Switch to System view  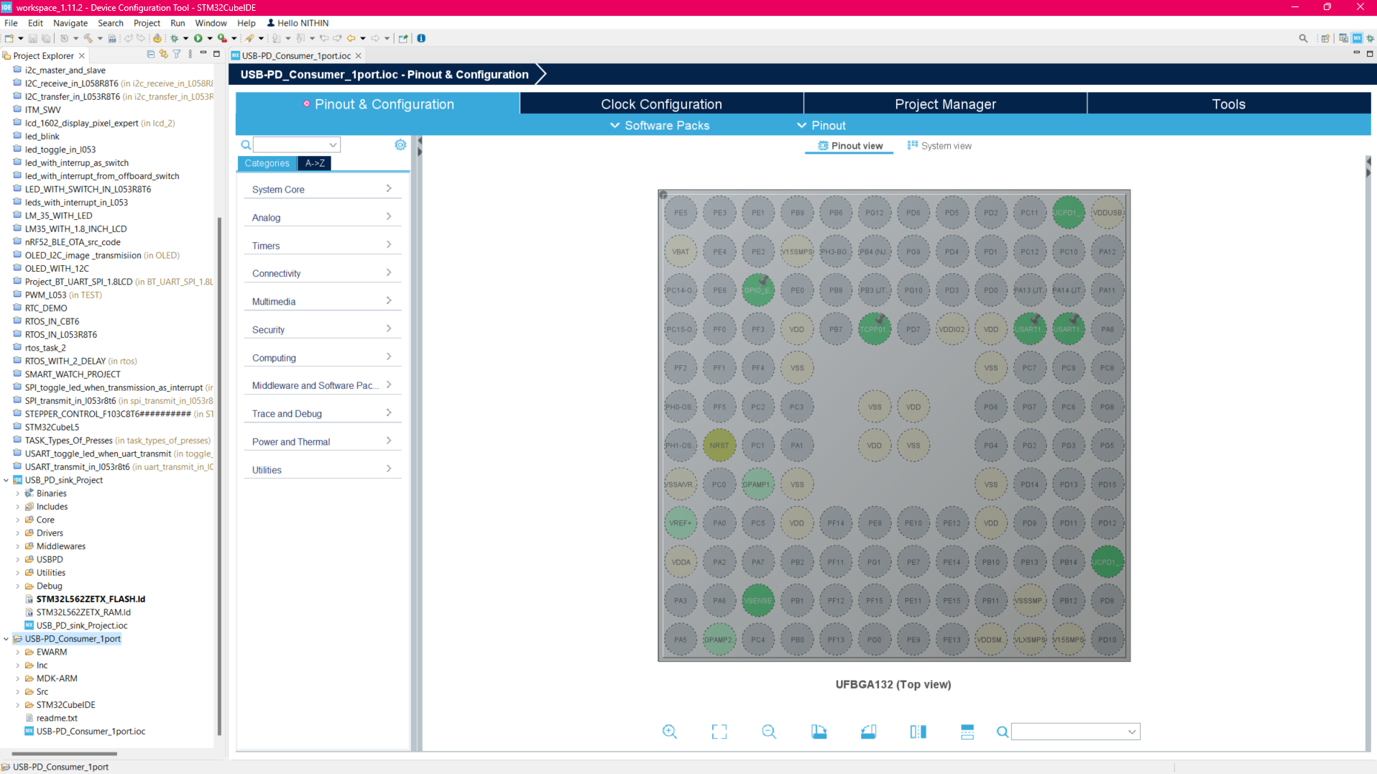939,145
